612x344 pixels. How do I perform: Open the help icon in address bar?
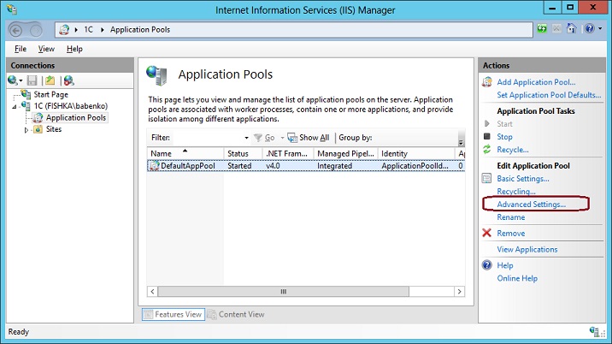click(590, 28)
